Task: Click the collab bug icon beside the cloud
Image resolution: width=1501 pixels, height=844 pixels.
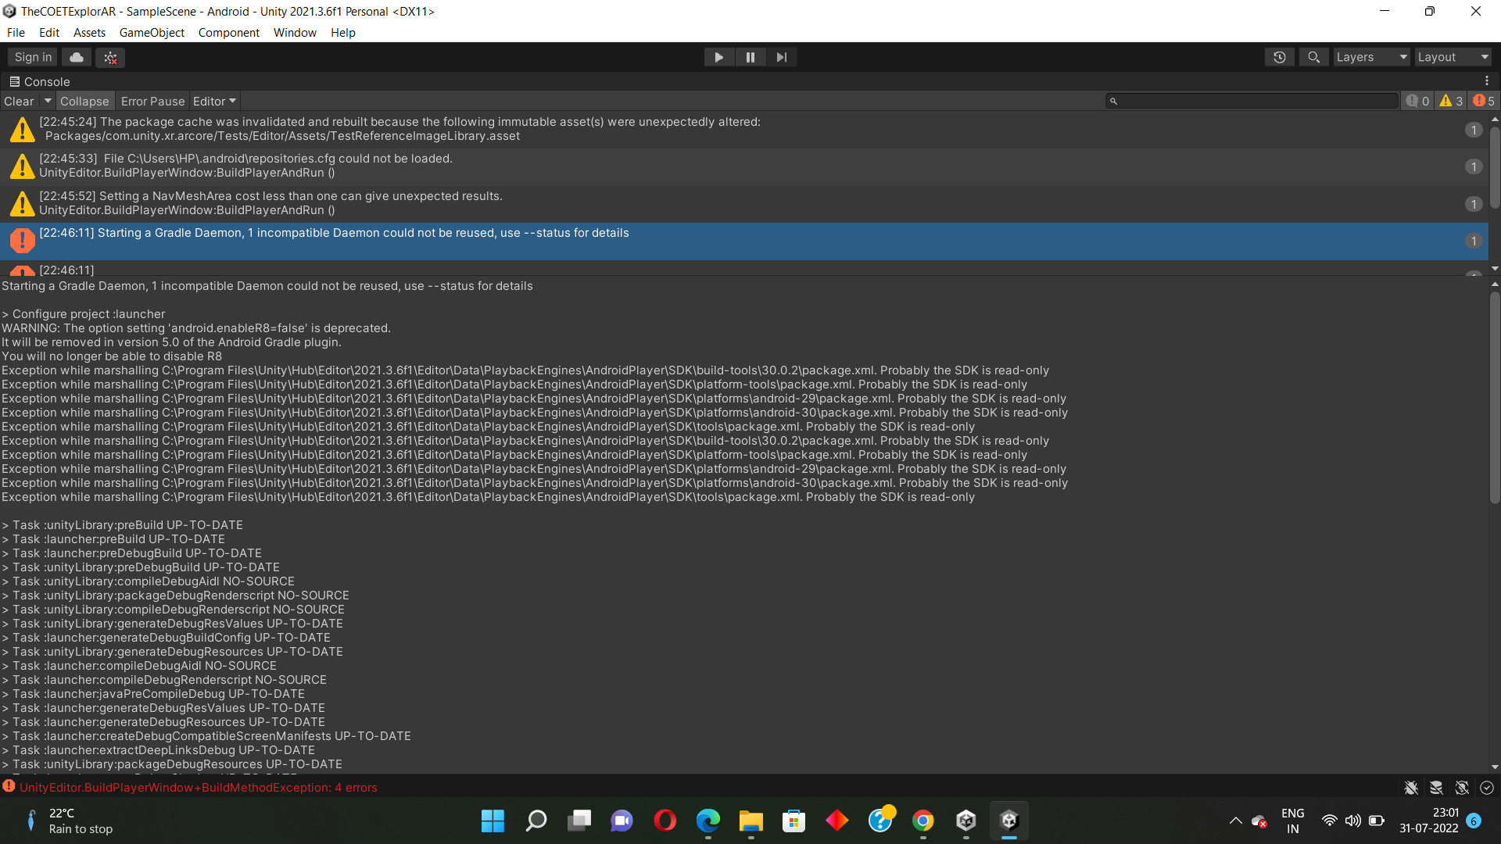Action: coord(110,58)
